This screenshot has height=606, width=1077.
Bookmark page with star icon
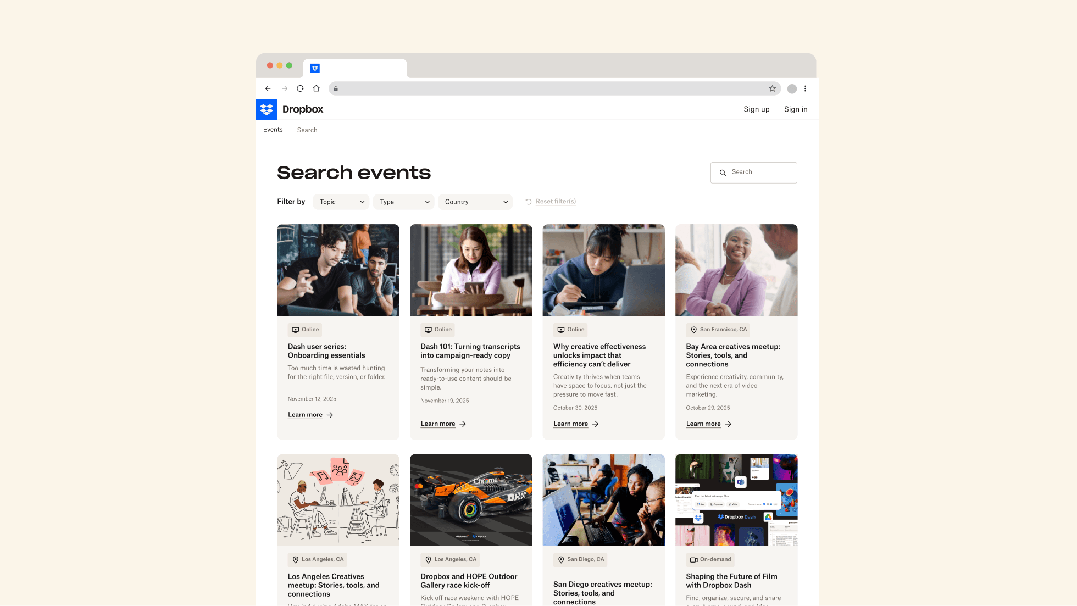pyautogui.click(x=772, y=88)
